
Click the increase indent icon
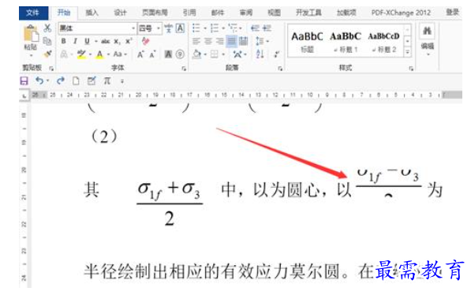click(267, 28)
